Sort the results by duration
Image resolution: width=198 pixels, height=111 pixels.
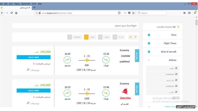point(75,37)
